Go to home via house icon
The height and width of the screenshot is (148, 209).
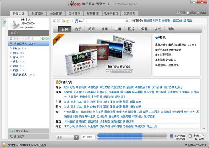[68, 21]
